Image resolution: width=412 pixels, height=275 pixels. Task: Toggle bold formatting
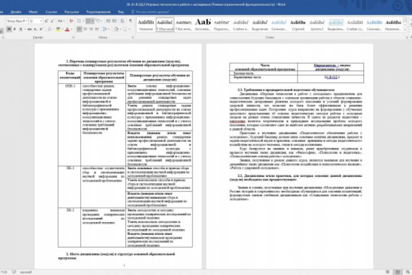[x=9, y=29]
